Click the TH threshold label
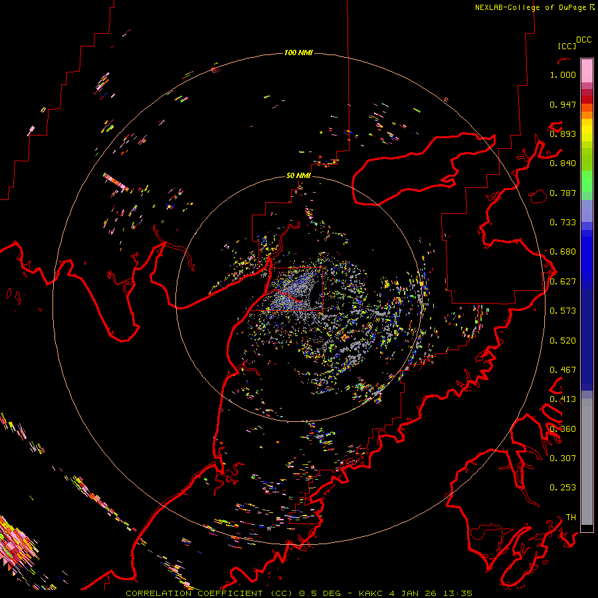This screenshot has width=598, height=598. click(x=571, y=518)
